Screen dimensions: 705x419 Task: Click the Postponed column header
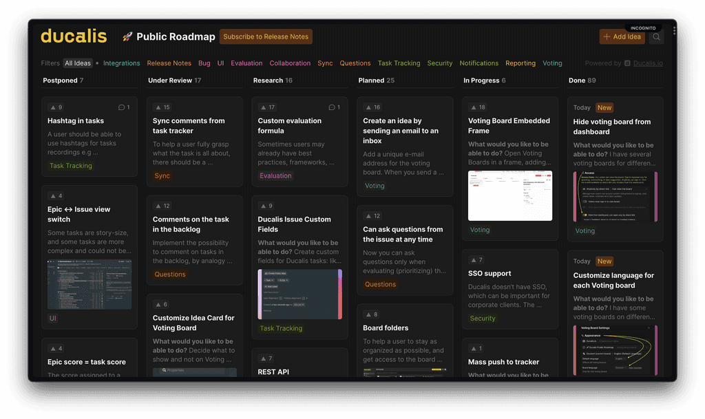[x=63, y=80]
